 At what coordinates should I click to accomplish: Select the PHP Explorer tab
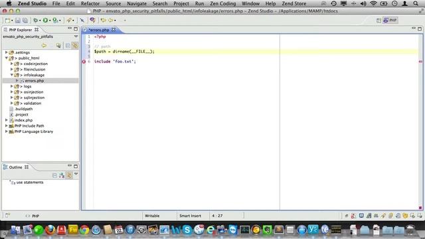[x=21, y=30]
